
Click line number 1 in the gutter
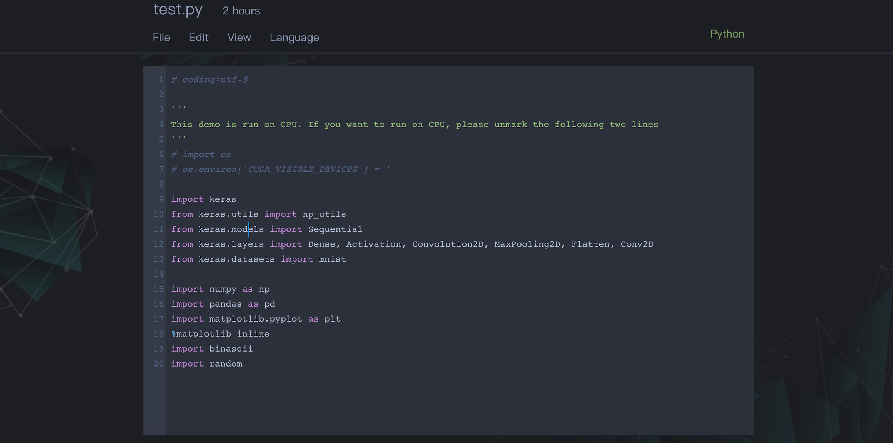[161, 80]
